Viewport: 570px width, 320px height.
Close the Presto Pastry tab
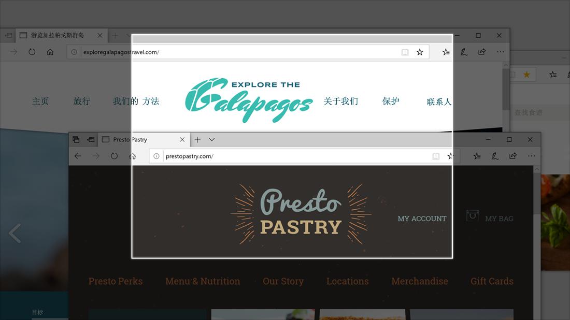click(x=182, y=139)
